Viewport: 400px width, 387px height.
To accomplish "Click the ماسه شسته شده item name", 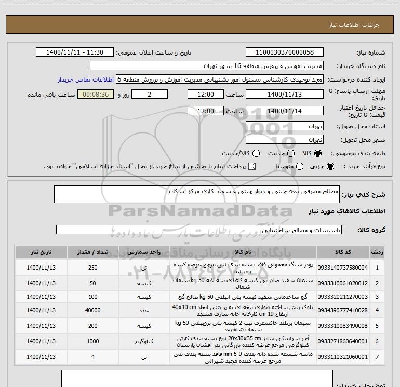I will pos(243,357).
